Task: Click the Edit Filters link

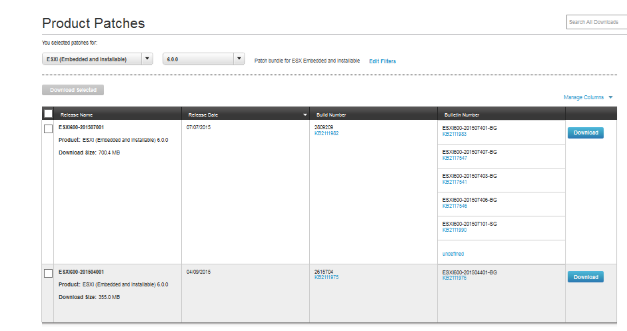Action: click(382, 61)
